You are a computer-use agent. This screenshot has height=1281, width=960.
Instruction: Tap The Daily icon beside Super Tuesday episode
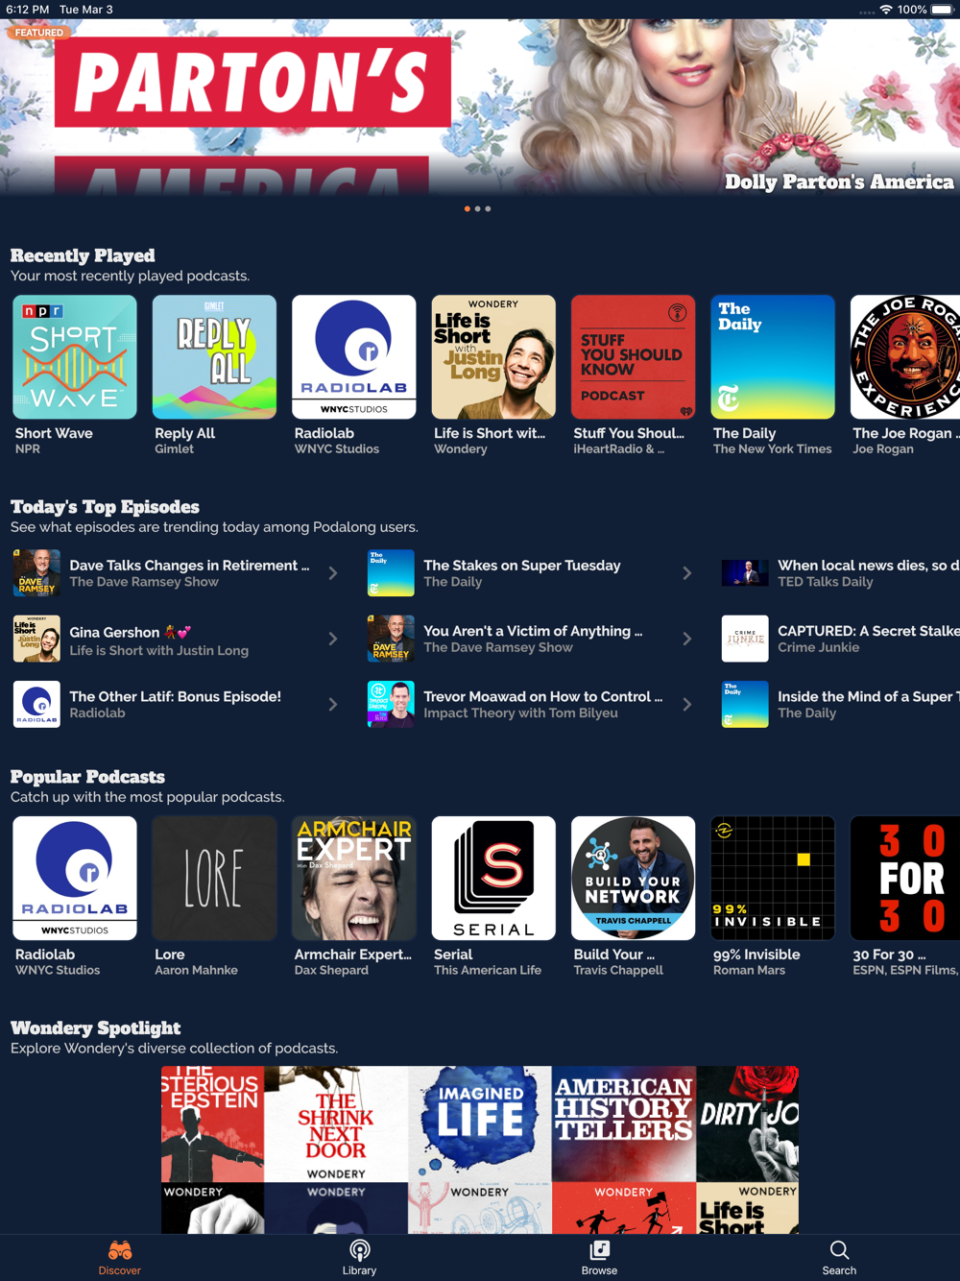(391, 573)
